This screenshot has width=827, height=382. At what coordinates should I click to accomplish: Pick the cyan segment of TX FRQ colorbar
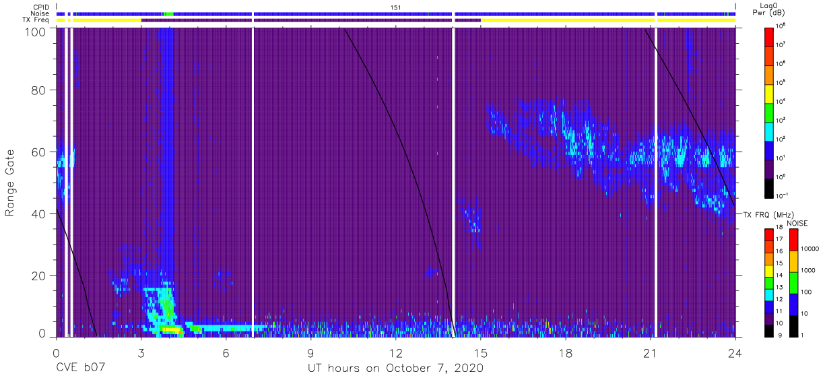(x=768, y=294)
